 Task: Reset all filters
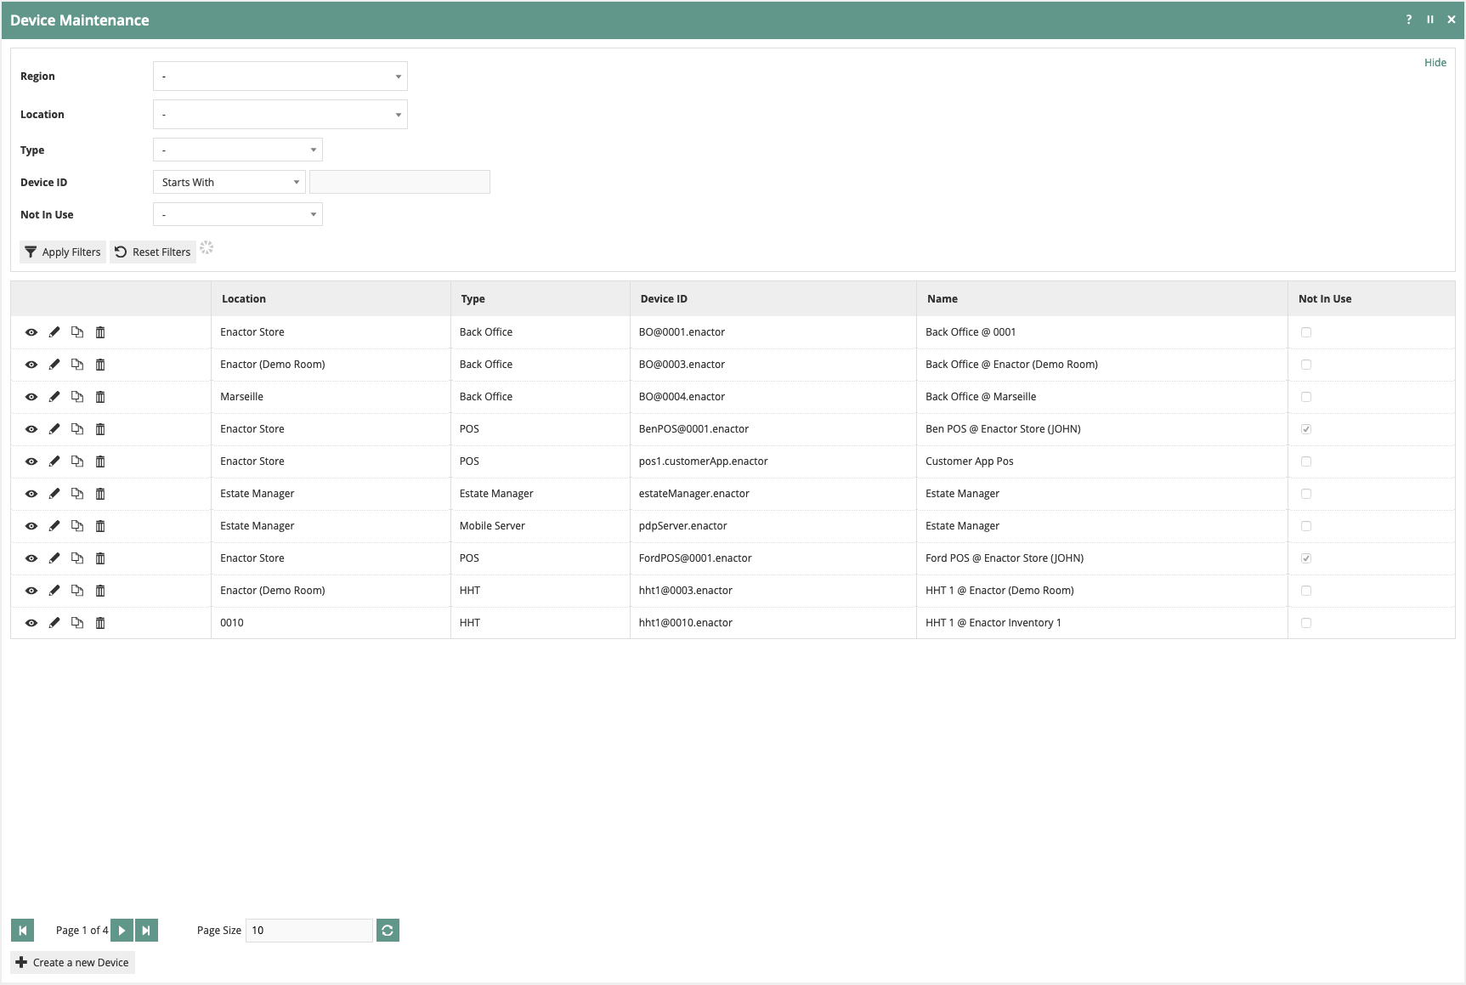coord(153,252)
